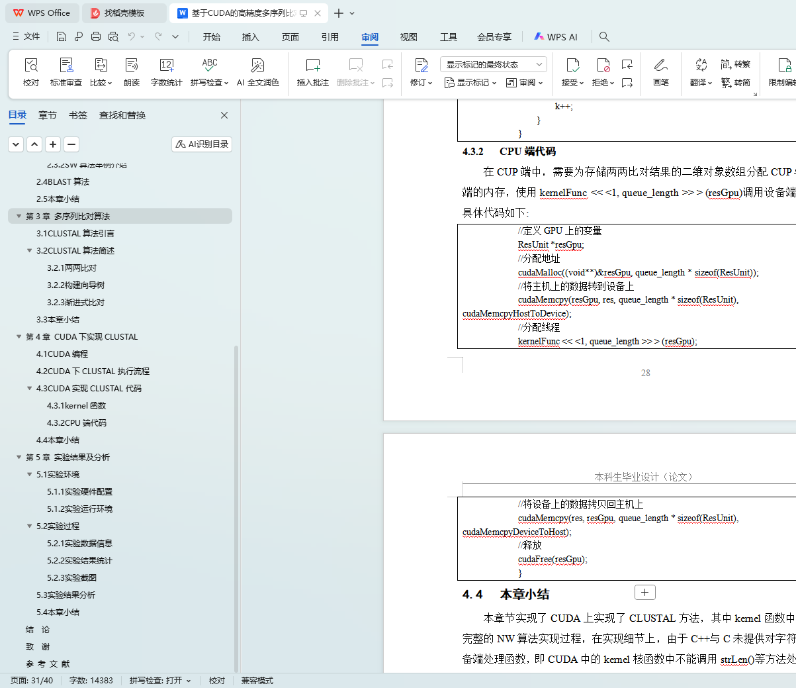Open the 会员专享 tab

pyautogui.click(x=494, y=37)
